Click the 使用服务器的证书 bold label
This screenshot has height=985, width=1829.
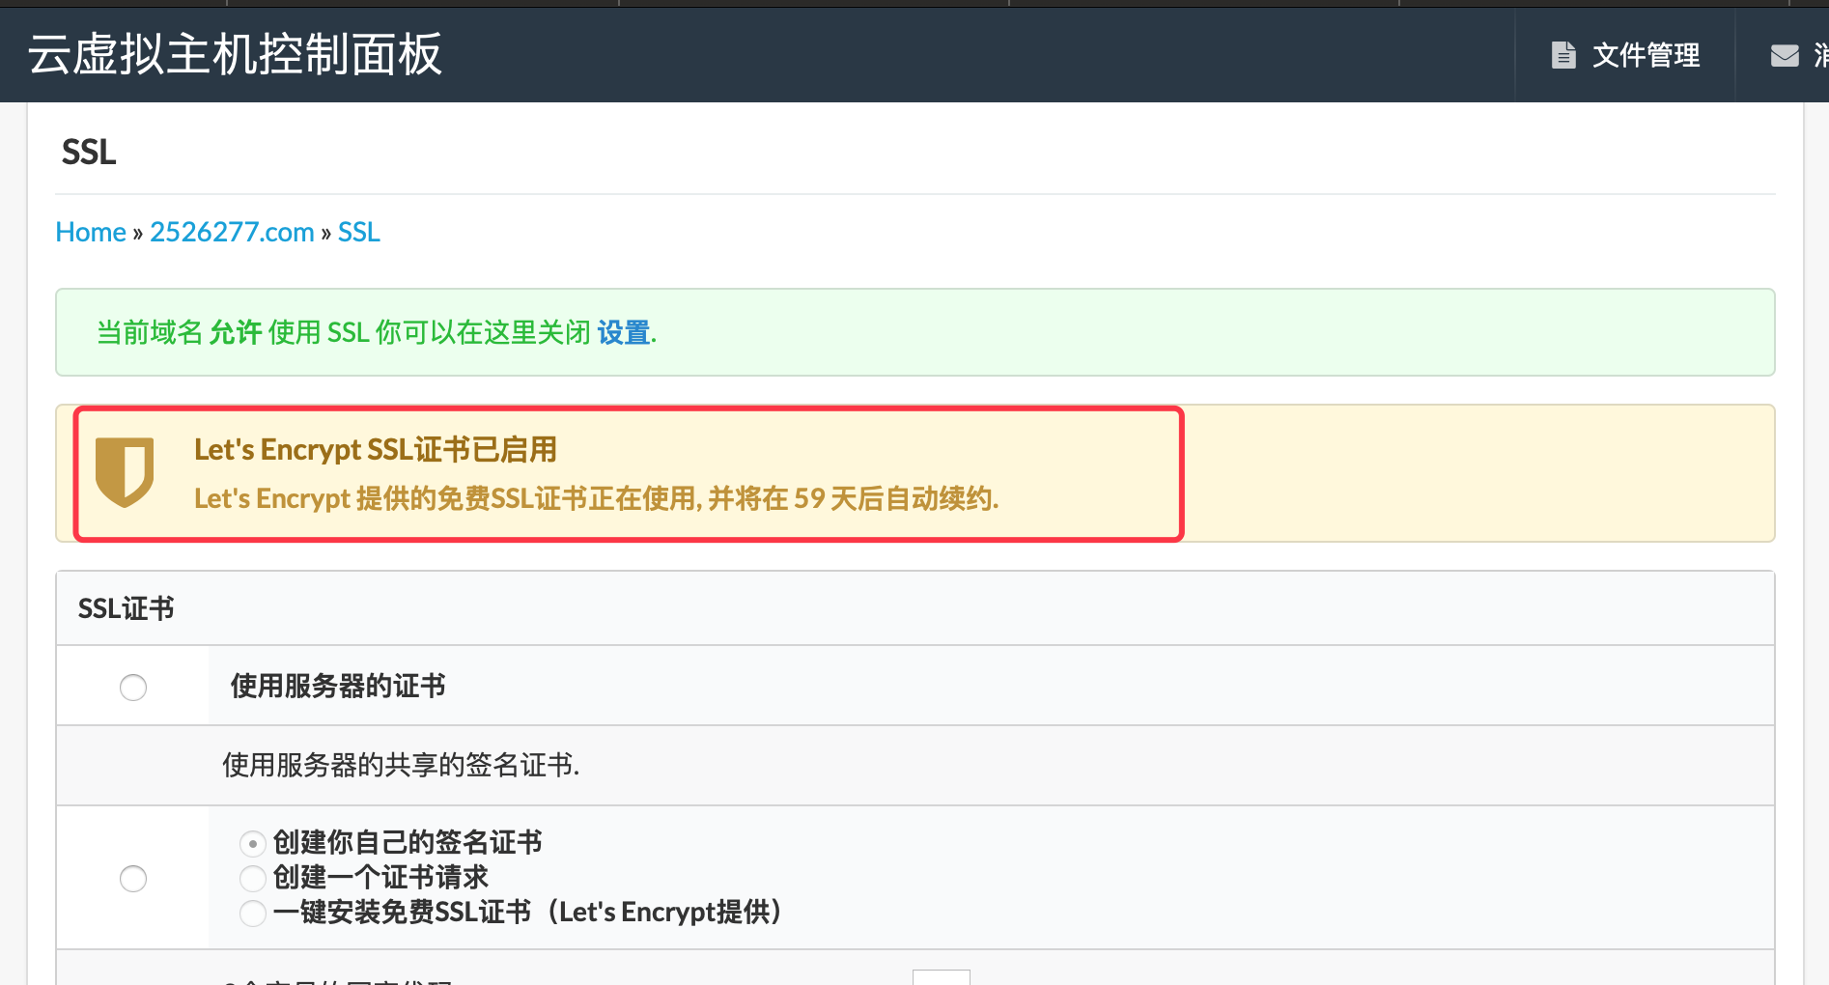337,686
